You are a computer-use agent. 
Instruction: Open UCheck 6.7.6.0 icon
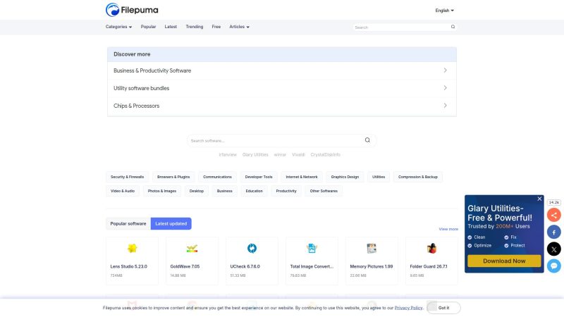coord(252,249)
